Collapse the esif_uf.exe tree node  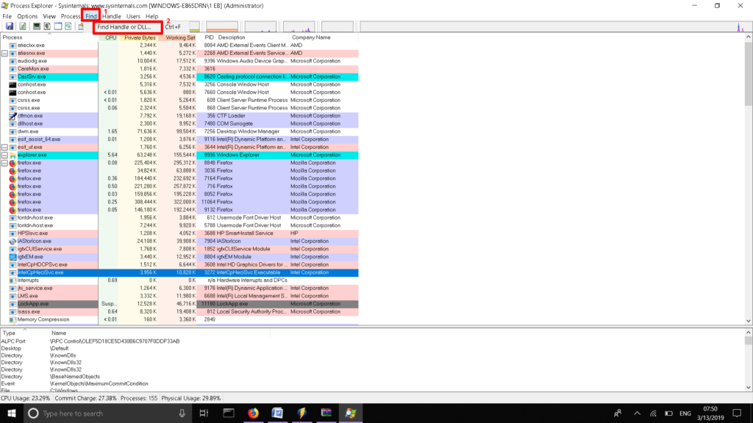[x=4, y=147]
